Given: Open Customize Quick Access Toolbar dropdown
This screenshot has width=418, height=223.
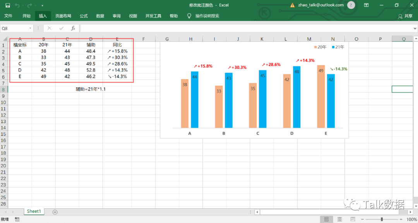Looking at the screenshot, I should point(42,5).
